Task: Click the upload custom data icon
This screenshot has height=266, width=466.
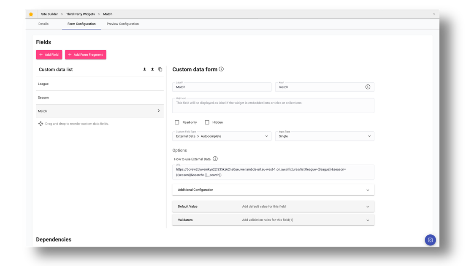Action: (152, 69)
